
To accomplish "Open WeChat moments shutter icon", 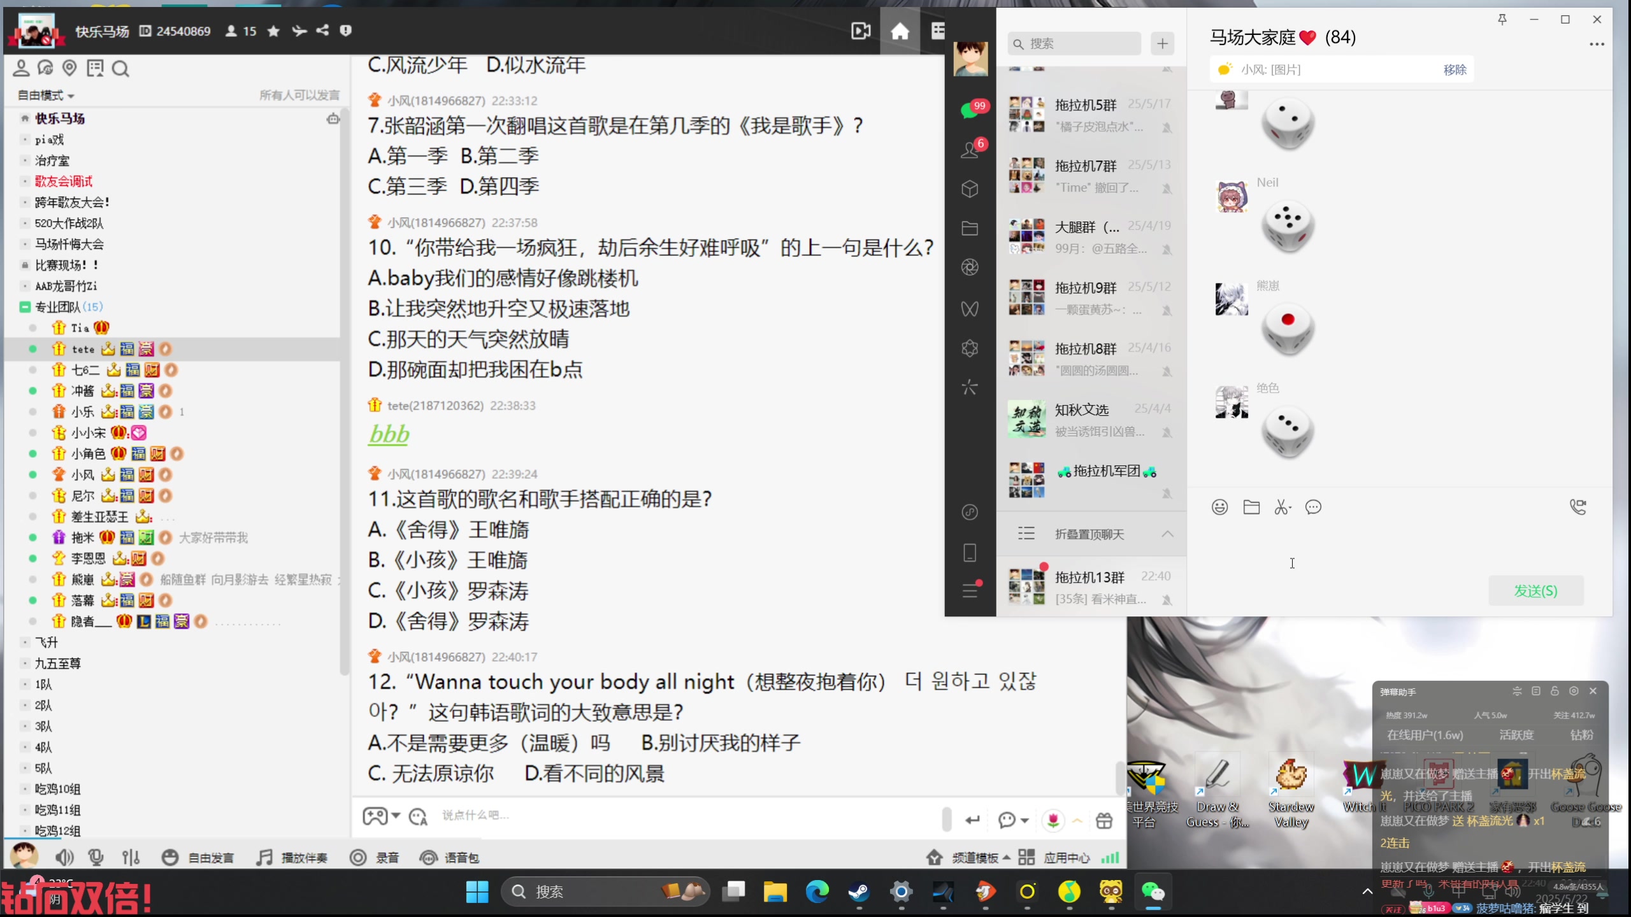I will tap(970, 267).
